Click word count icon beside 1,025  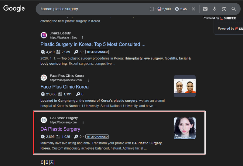pyautogui.click(x=58, y=137)
